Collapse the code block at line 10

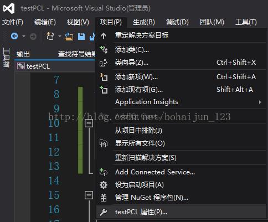89,123
